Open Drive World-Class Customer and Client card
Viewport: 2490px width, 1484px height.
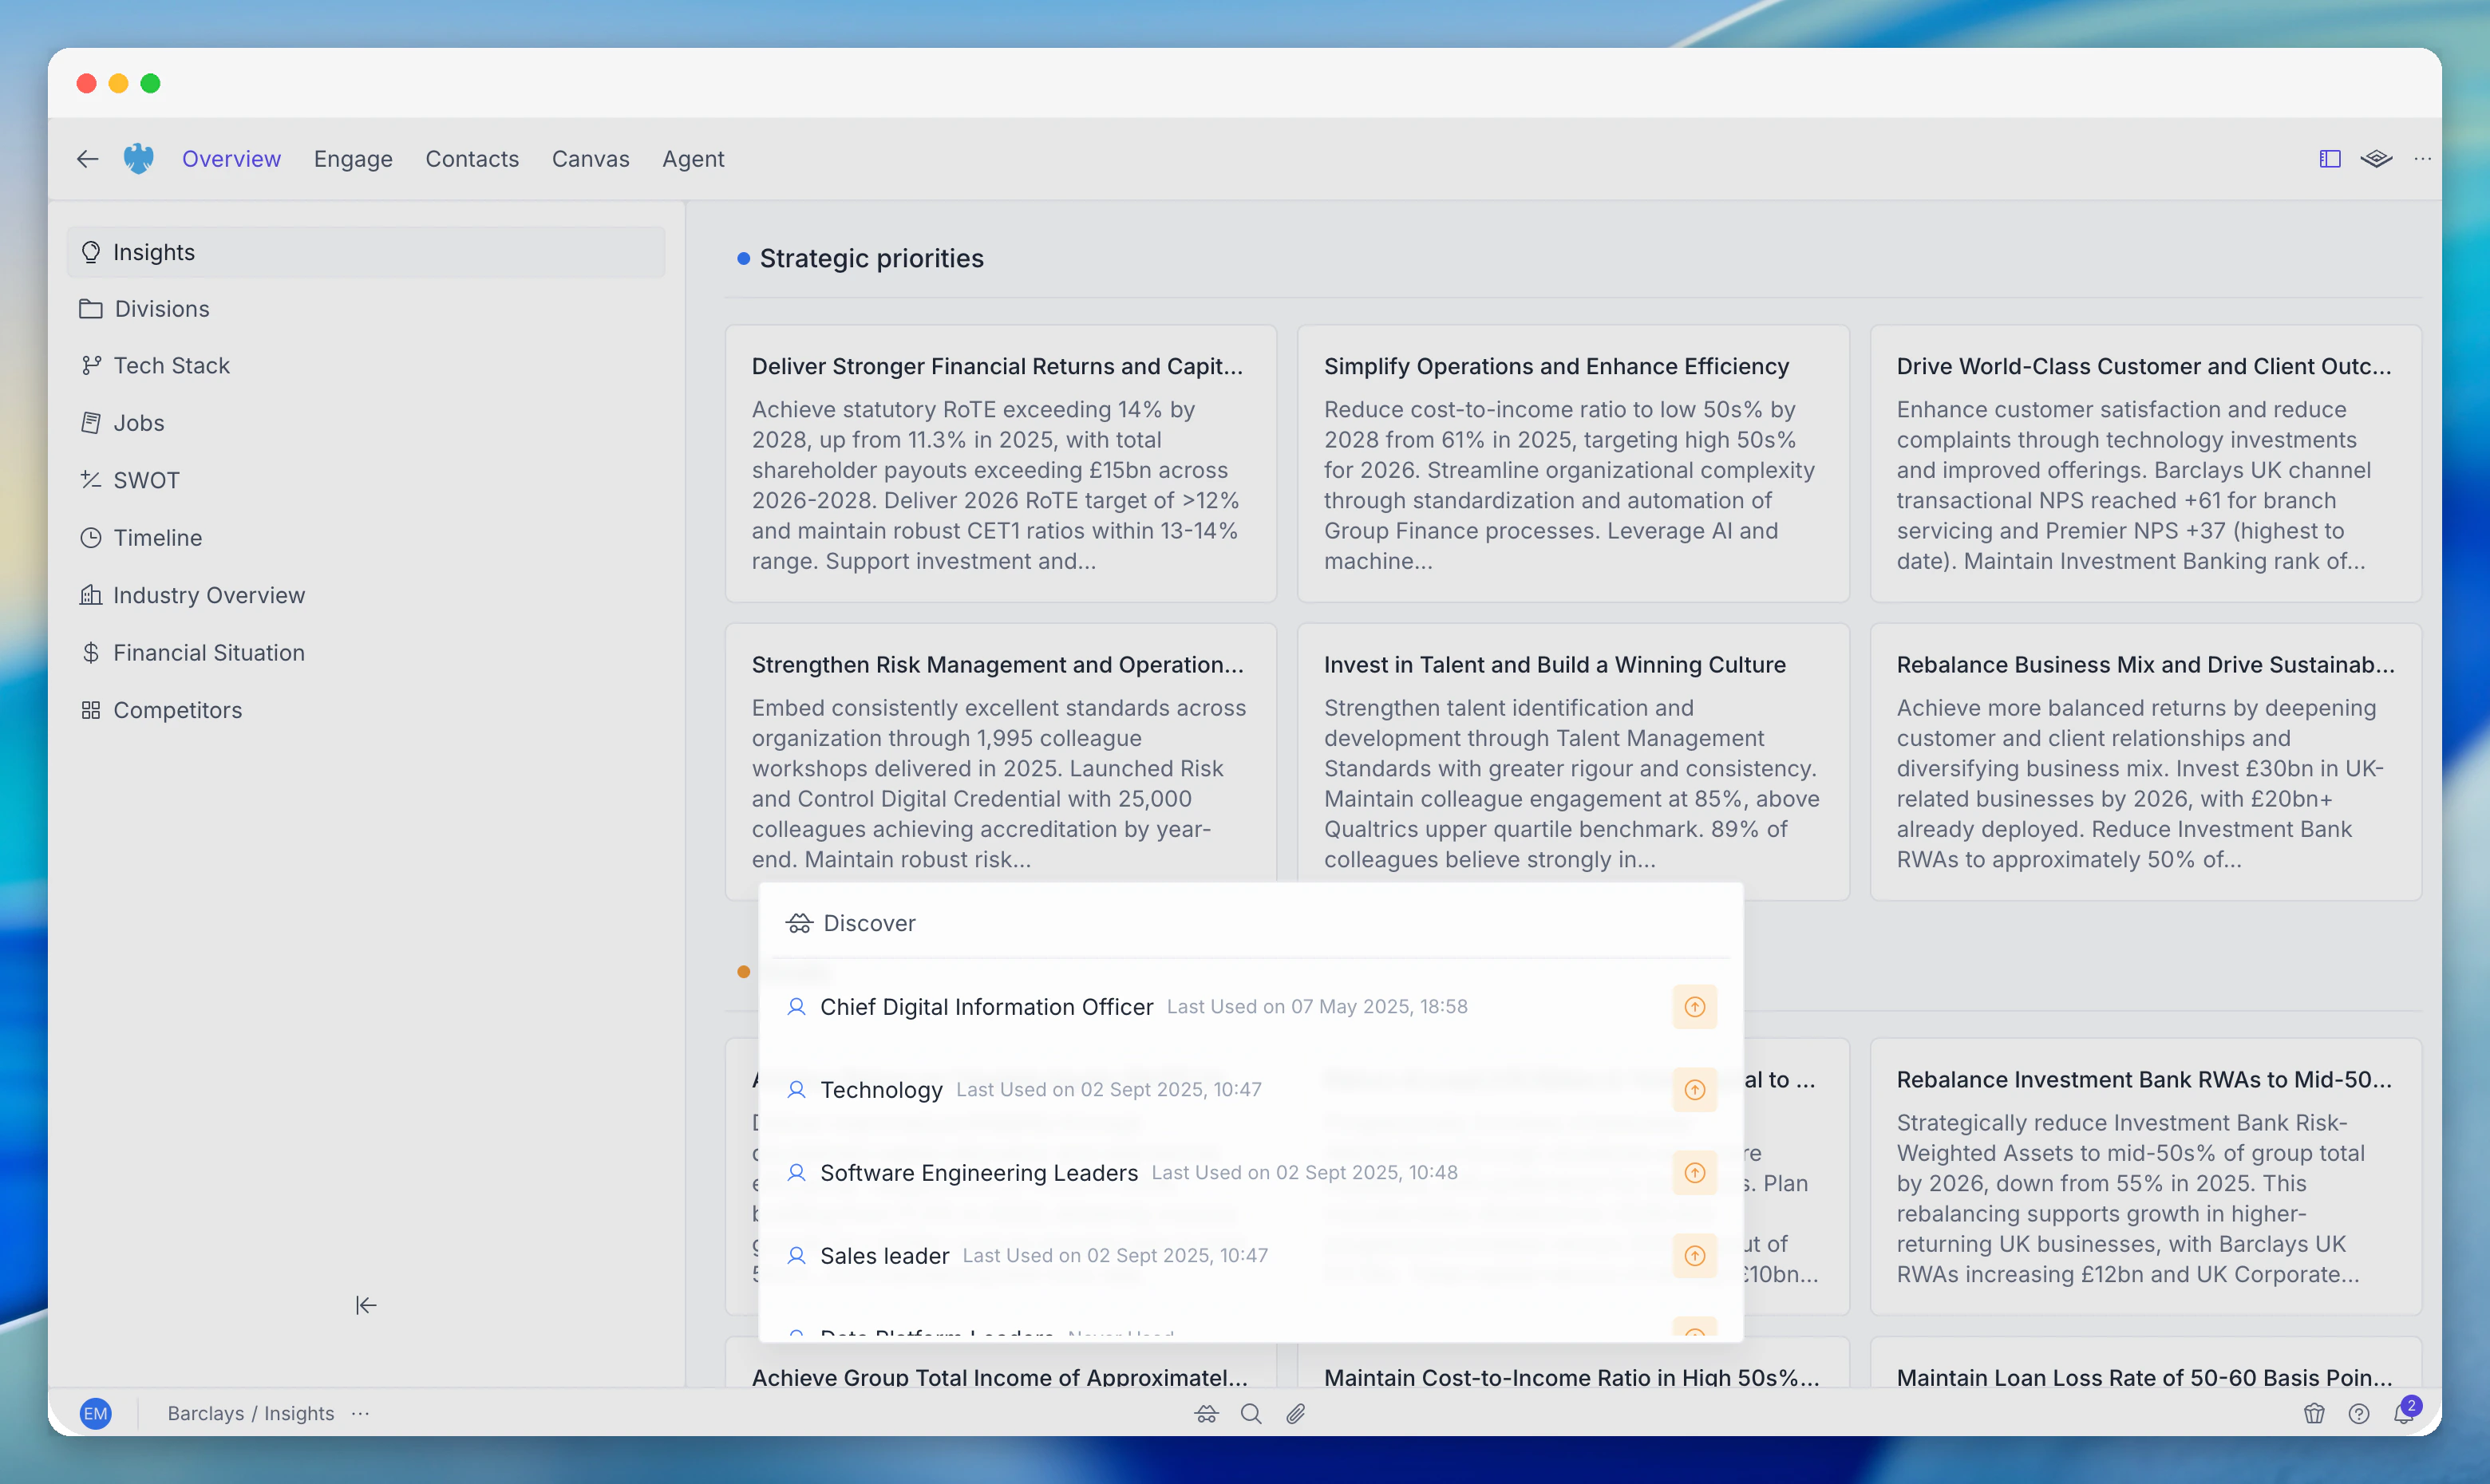point(2146,463)
